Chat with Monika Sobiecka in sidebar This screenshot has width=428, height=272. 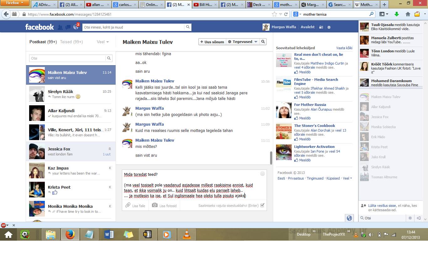click(x=390, y=127)
